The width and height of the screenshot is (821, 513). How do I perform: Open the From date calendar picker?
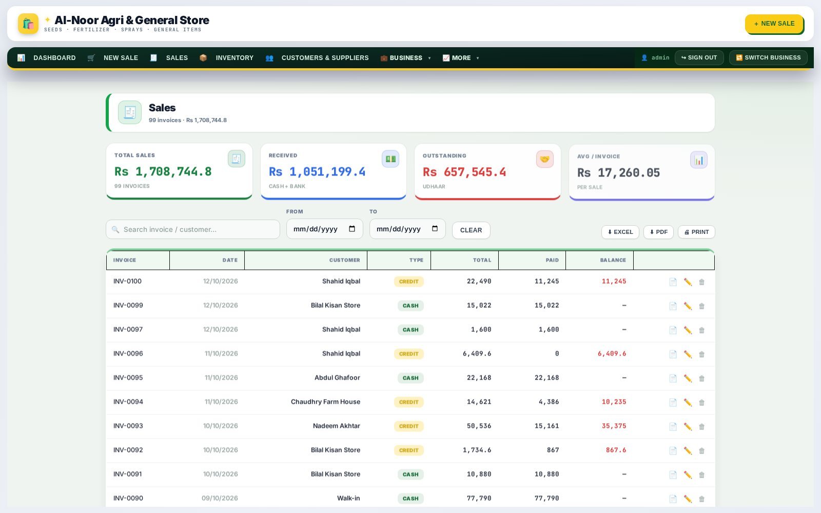(352, 229)
